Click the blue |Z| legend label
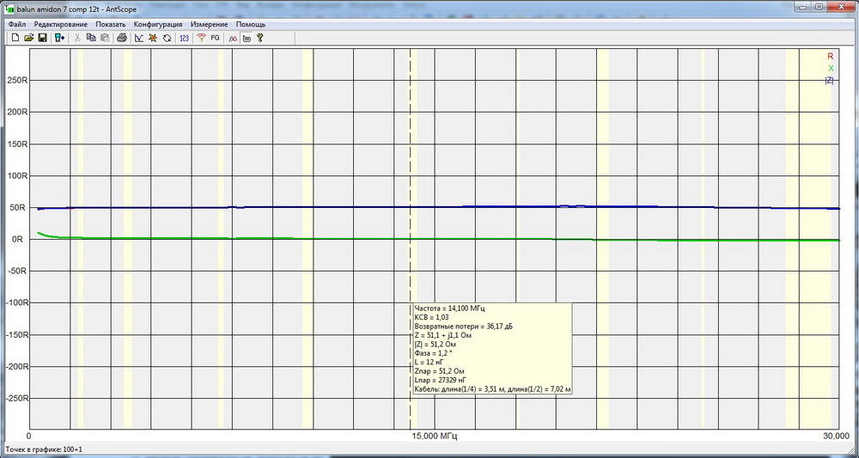The height and width of the screenshot is (458, 859). pos(829,80)
